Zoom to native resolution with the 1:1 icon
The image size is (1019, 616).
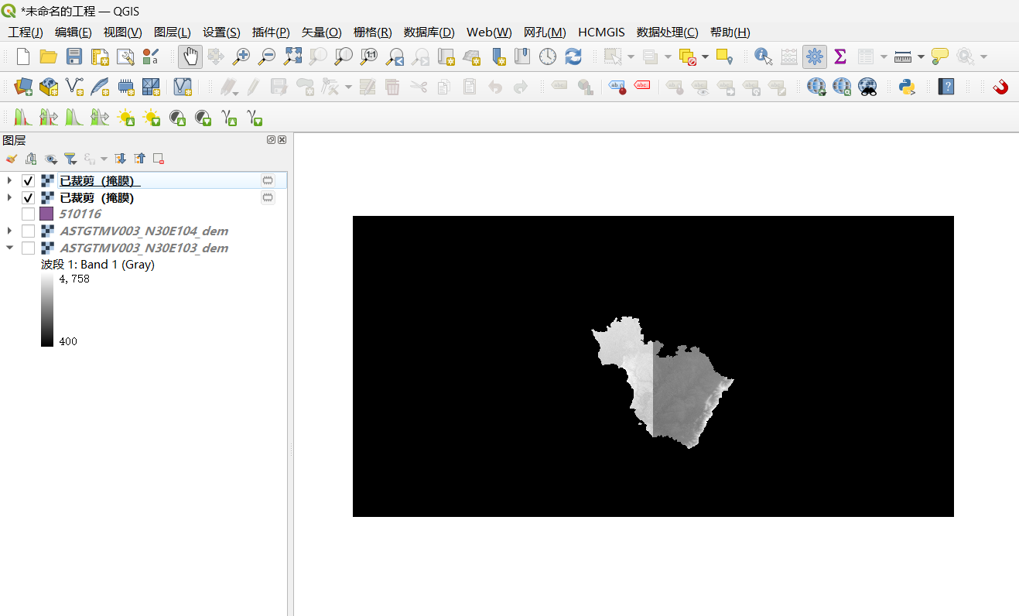[x=369, y=56]
